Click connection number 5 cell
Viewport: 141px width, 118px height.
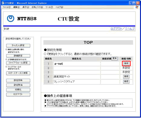pyautogui.click(x=48, y=82)
